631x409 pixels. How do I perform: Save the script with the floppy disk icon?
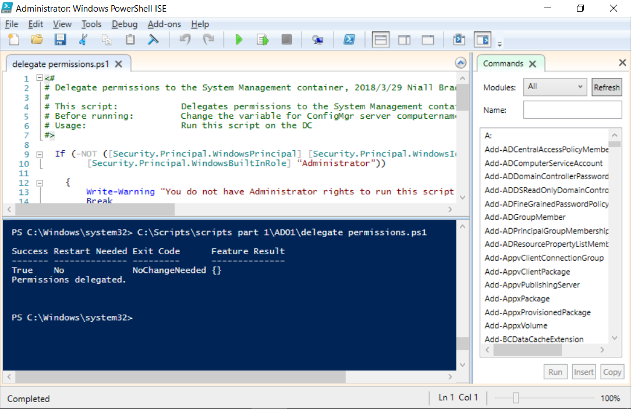(61, 40)
